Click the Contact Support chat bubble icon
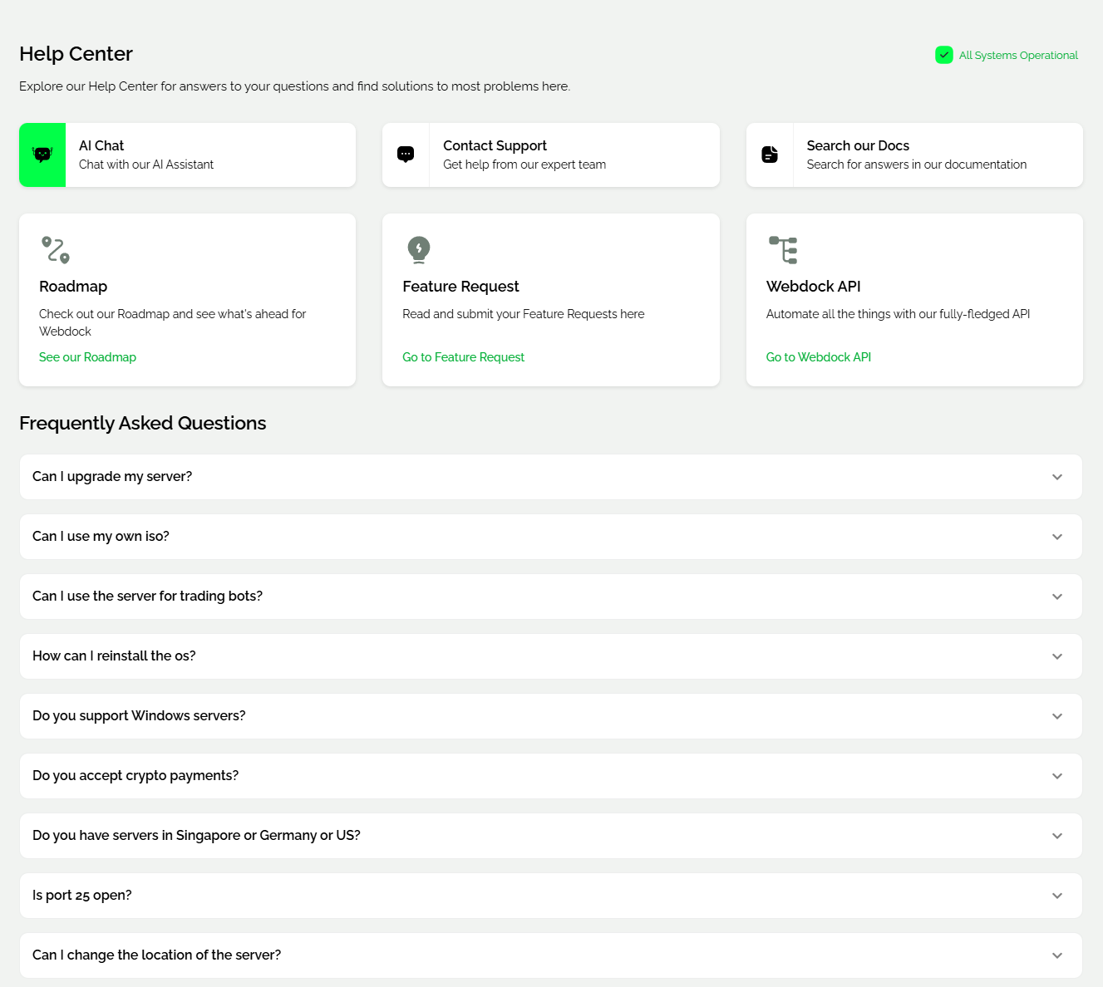Viewport: 1103px width, 987px height. [x=406, y=155]
